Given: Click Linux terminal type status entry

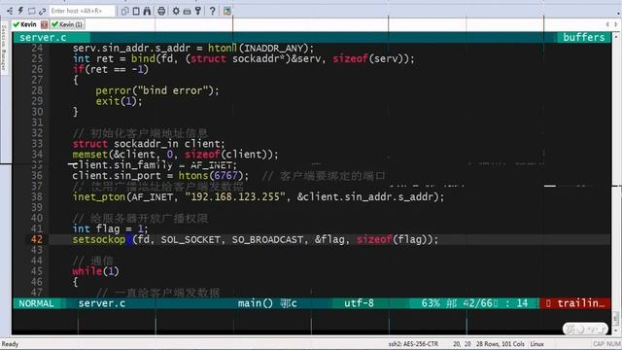Looking at the screenshot, I should point(537,344).
